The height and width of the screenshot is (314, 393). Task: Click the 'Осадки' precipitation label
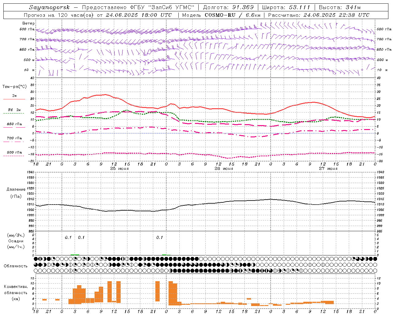[16, 241]
